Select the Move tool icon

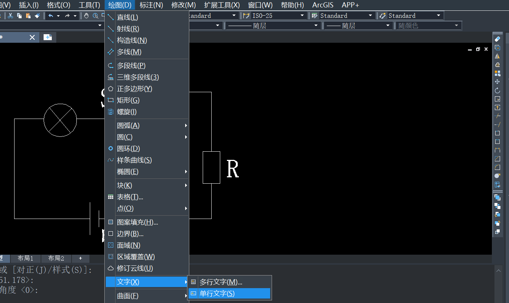click(497, 82)
